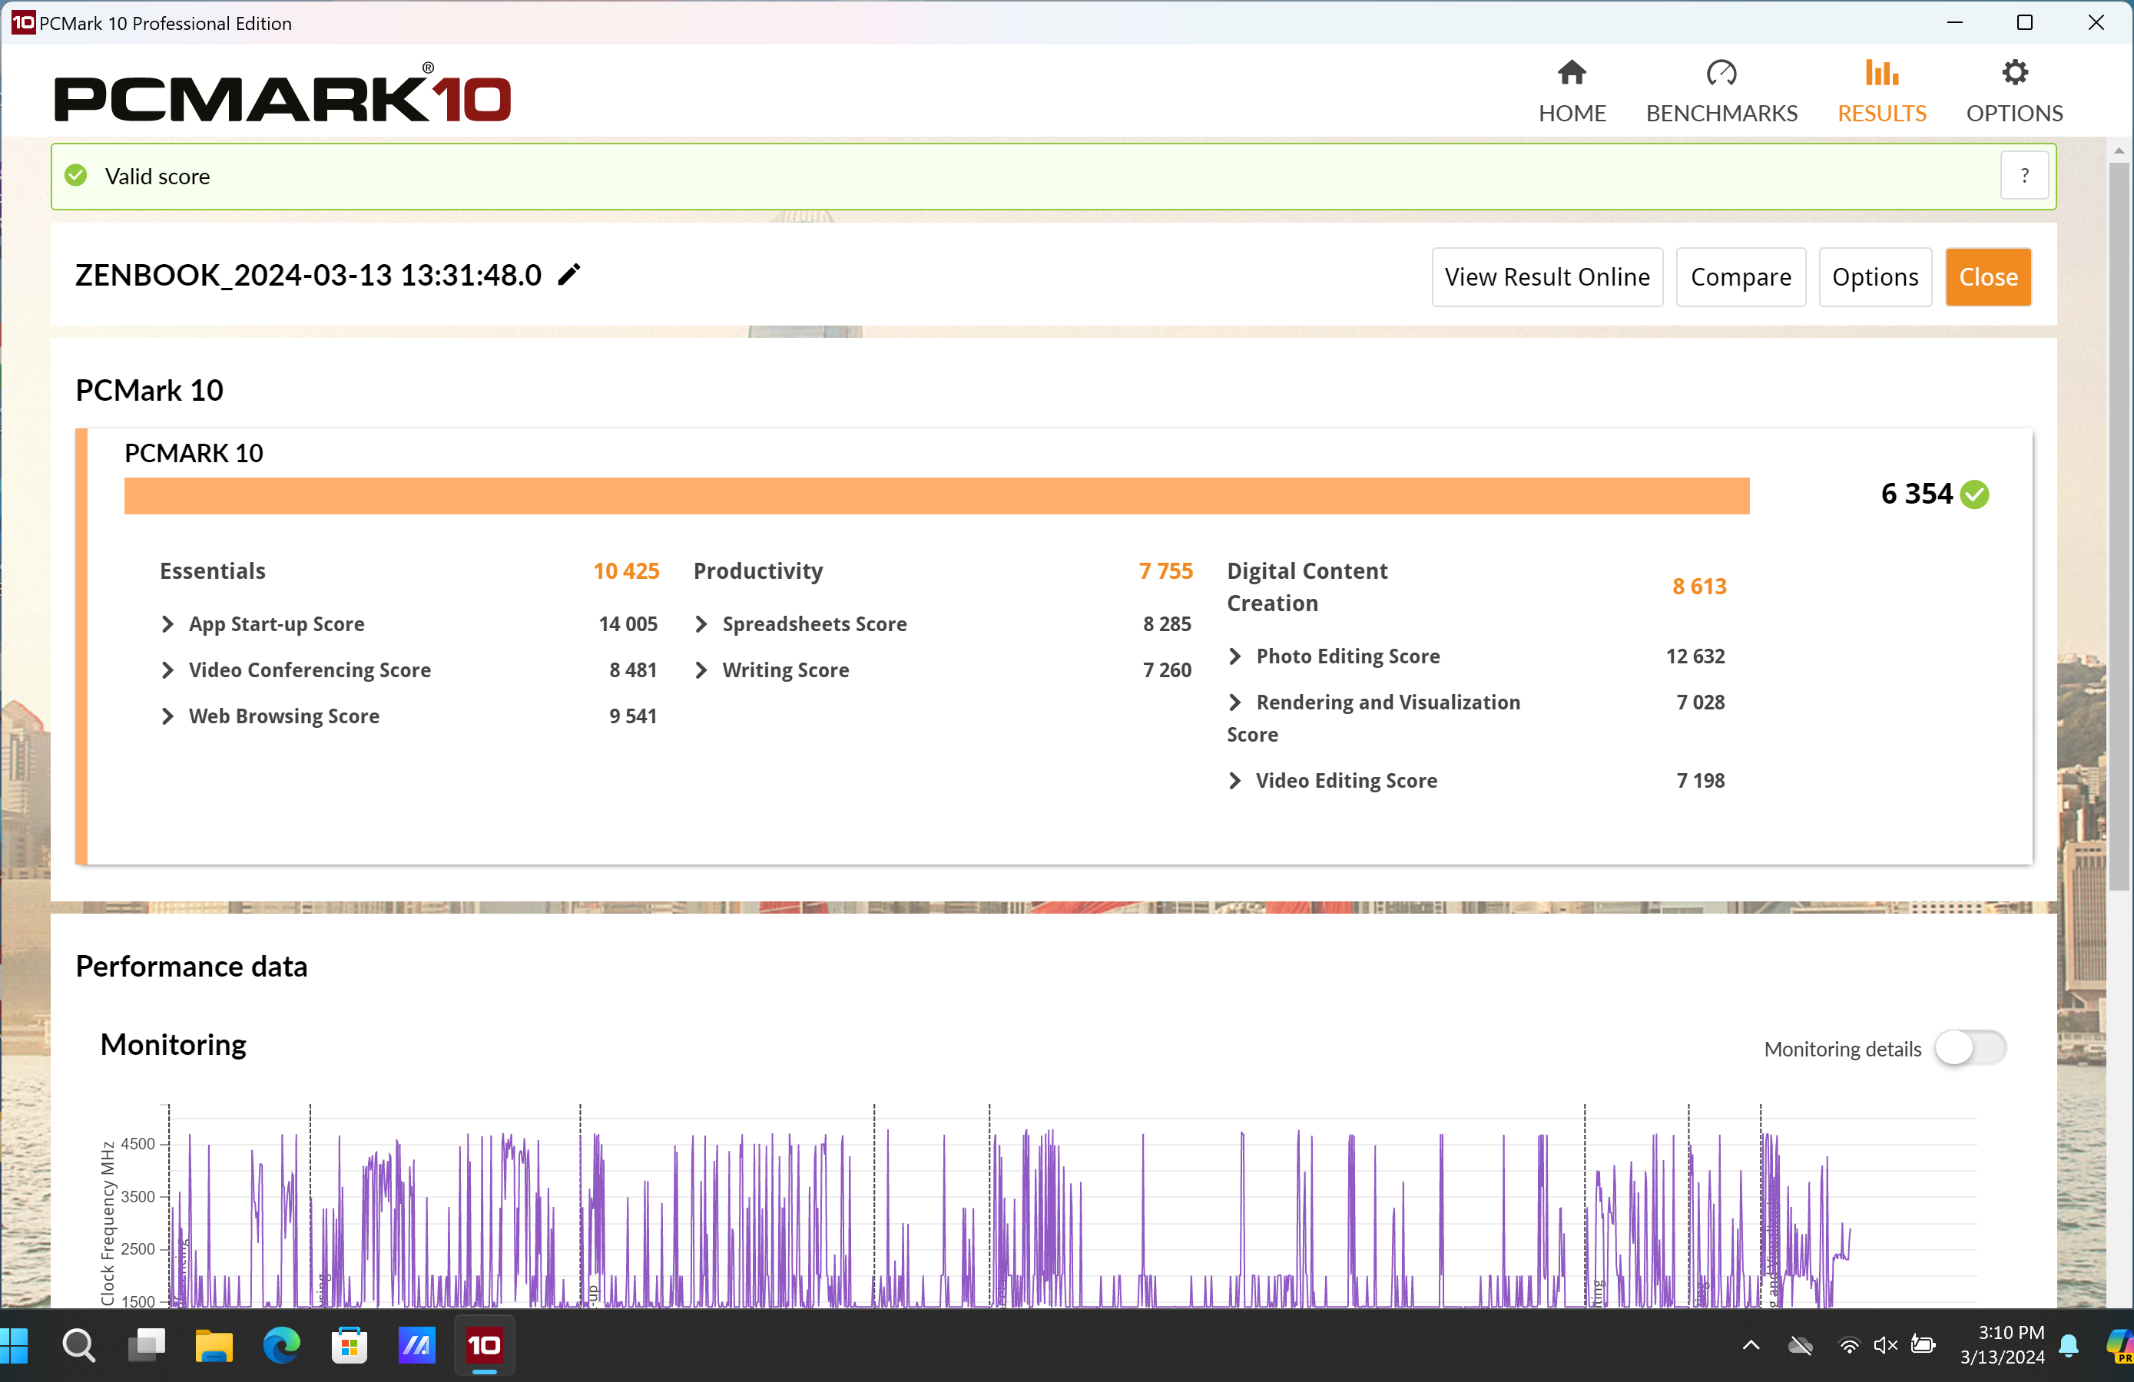Image resolution: width=2134 pixels, height=1382 pixels.
Task: Open Windows Search from taskbar
Action: (x=79, y=1345)
